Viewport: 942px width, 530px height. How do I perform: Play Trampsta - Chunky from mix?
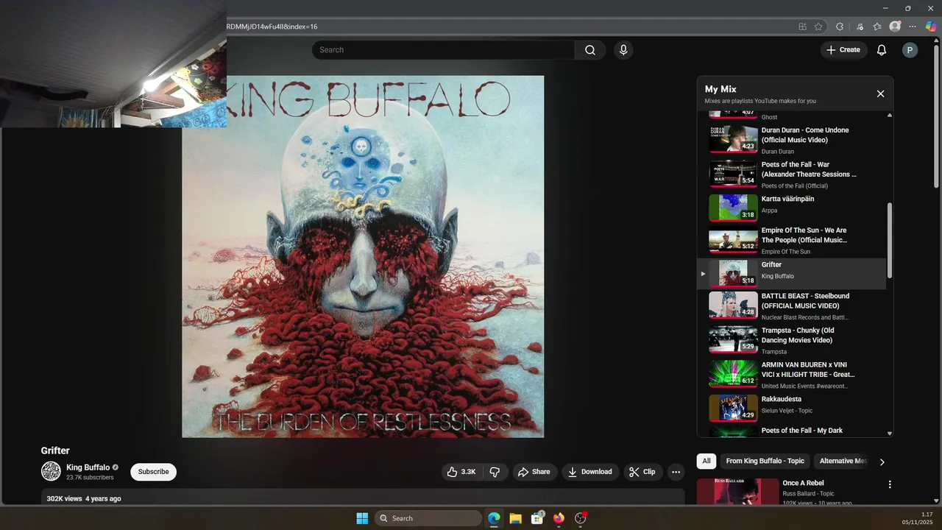coord(792,341)
